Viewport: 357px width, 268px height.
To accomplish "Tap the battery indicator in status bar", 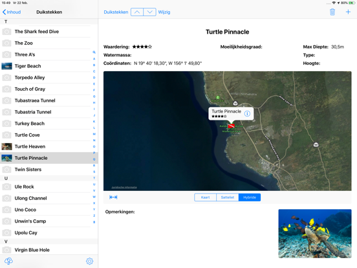I will 352,3.
